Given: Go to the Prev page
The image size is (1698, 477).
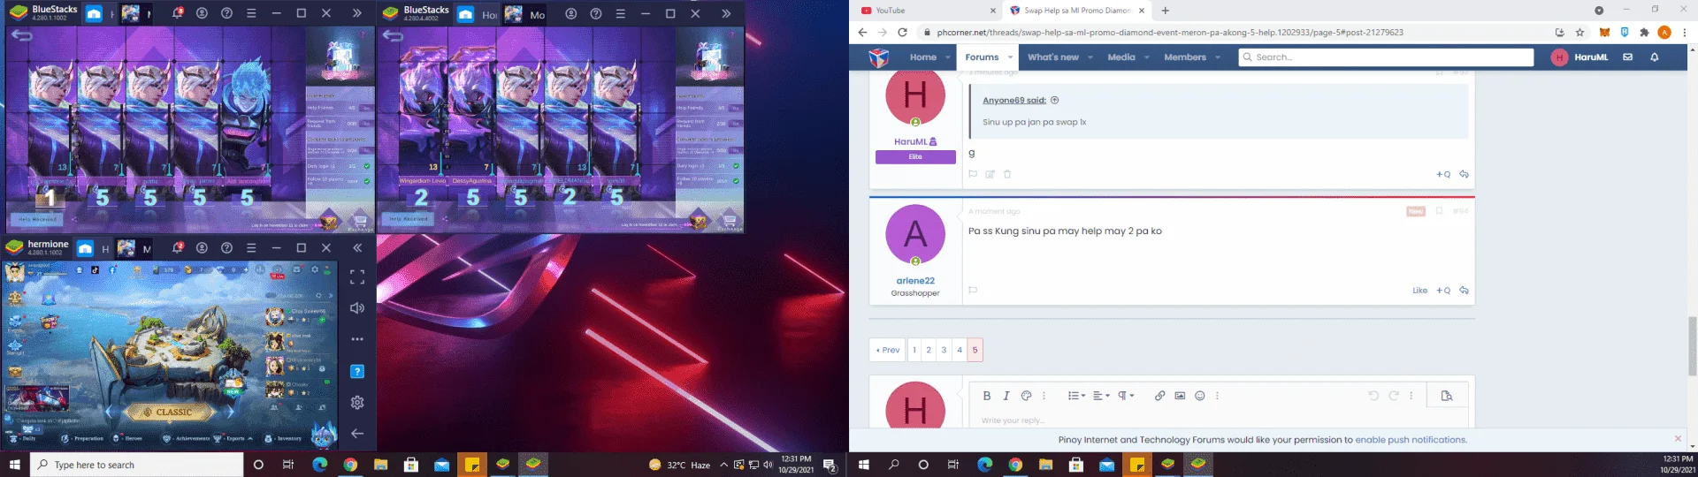Looking at the screenshot, I should coord(887,350).
